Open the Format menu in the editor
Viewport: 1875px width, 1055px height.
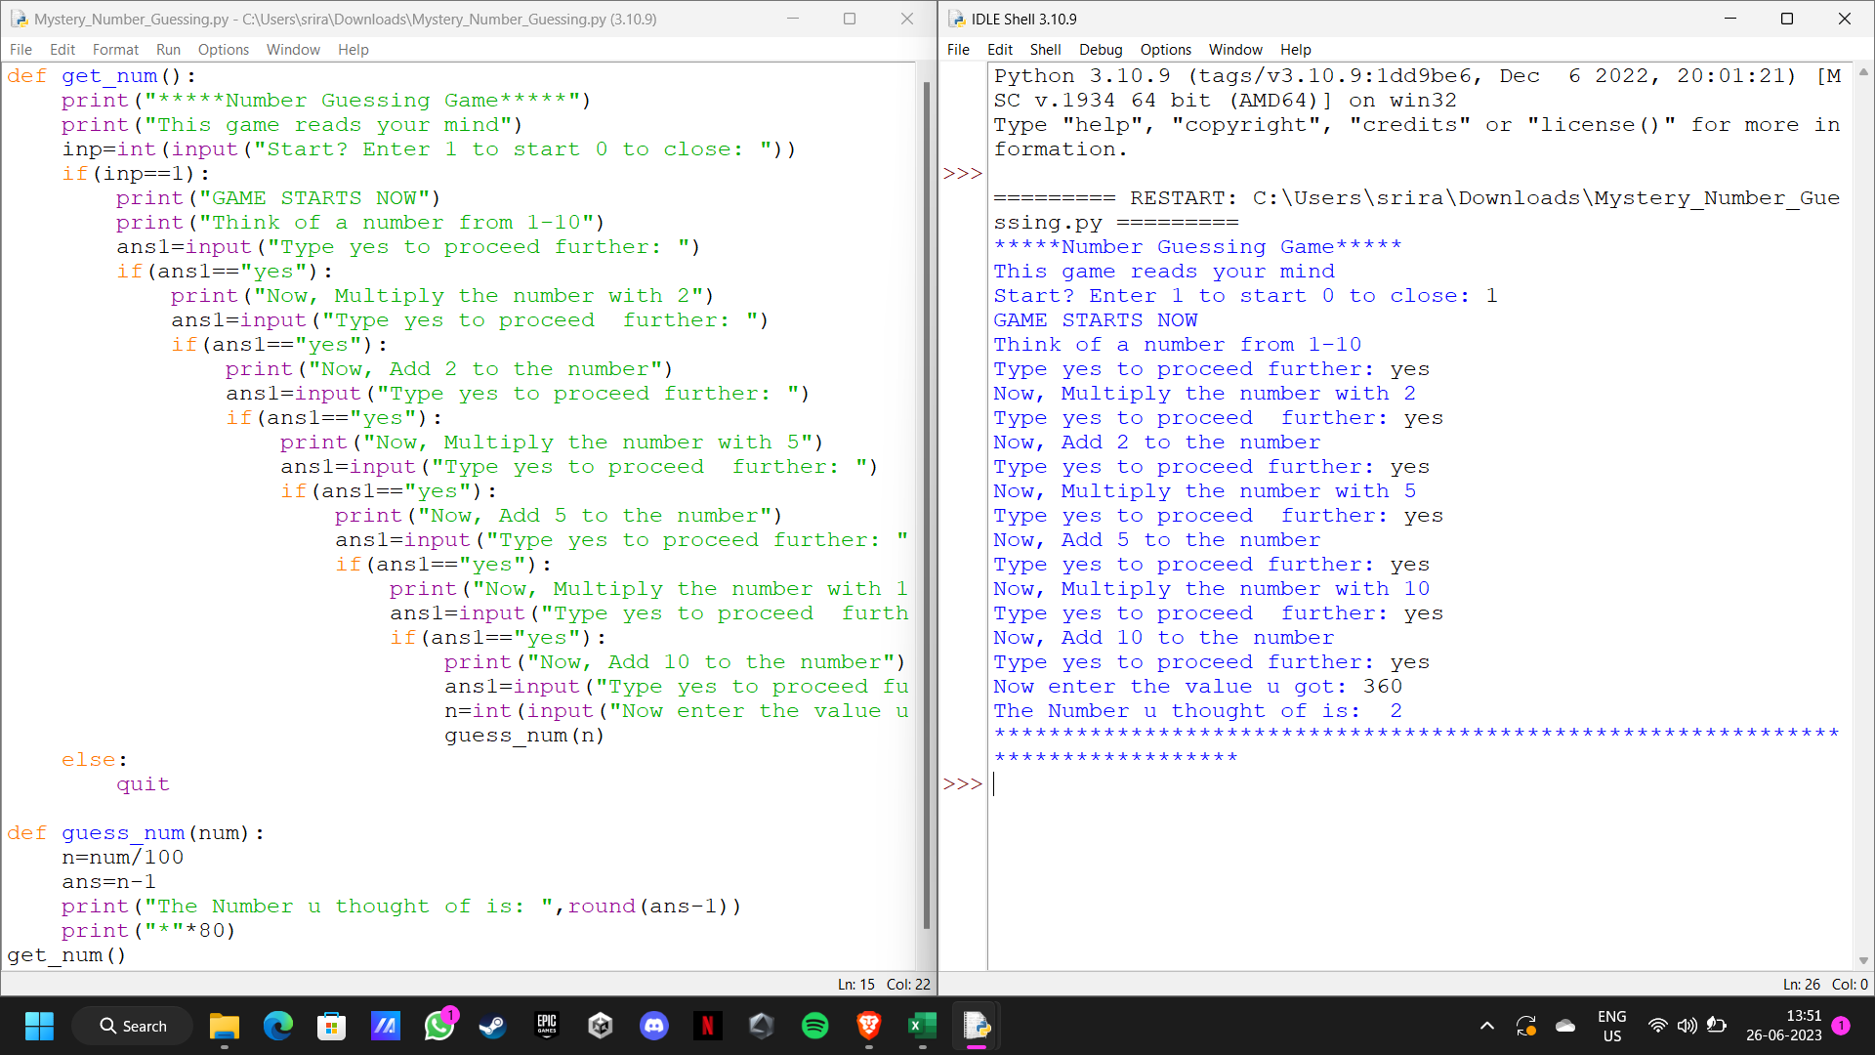(x=115, y=49)
